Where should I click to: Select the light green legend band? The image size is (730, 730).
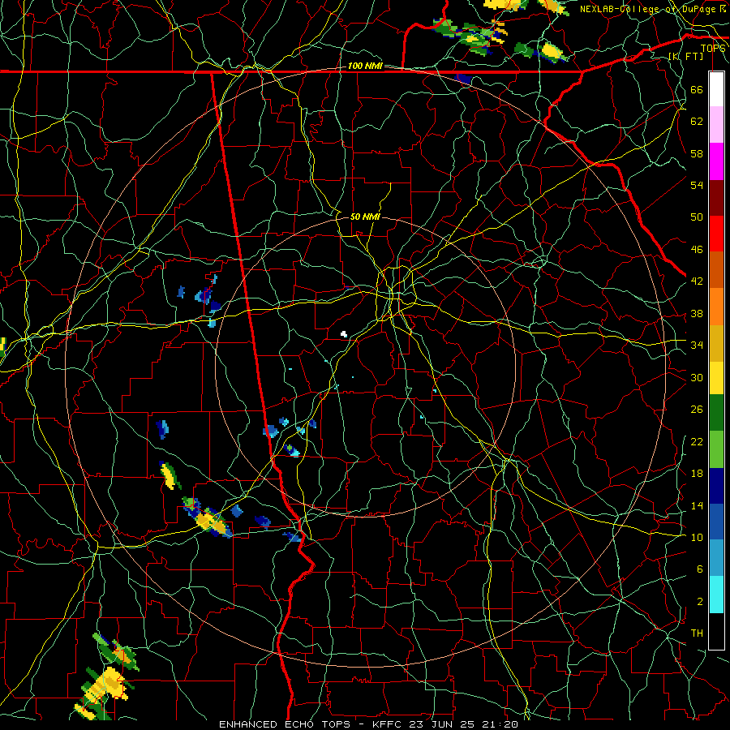pyautogui.click(x=716, y=449)
